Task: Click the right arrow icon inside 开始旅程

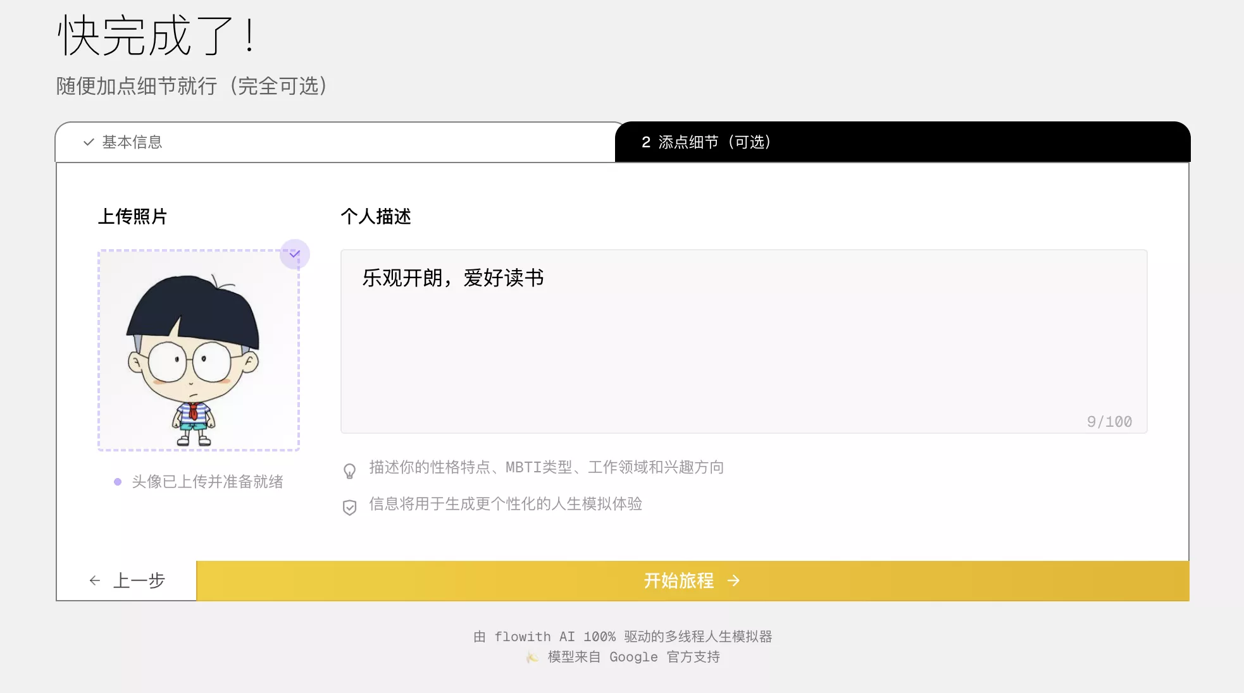Action: (734, 581)
